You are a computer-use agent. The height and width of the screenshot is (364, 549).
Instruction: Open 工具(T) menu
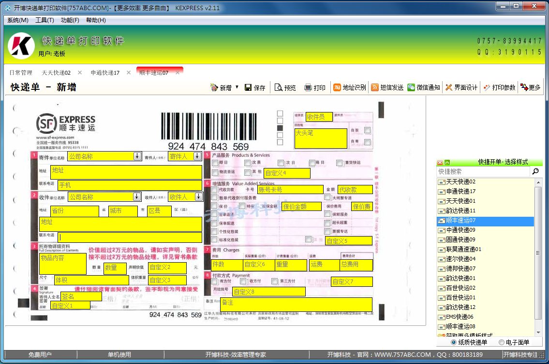coord(45,20)
